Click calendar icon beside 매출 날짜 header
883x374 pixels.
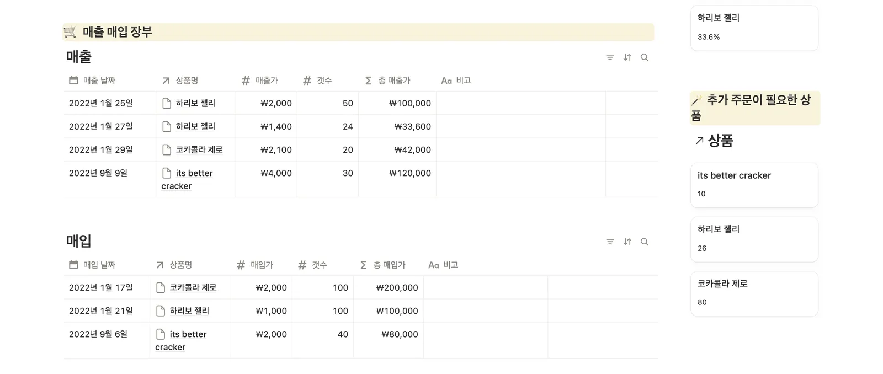(73, 81)
